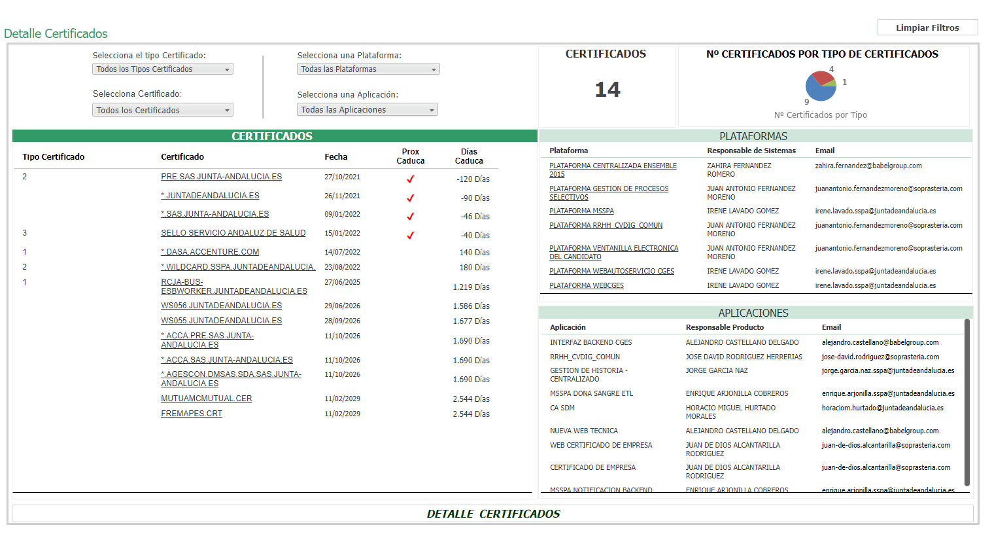992x536 pixels.
Task: Click the certificates by type pie chart
Action: click(x=821, y=86)
